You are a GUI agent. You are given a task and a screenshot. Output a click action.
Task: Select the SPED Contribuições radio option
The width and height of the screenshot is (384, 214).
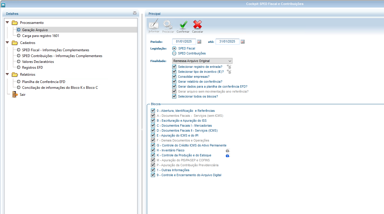point(174,53)
